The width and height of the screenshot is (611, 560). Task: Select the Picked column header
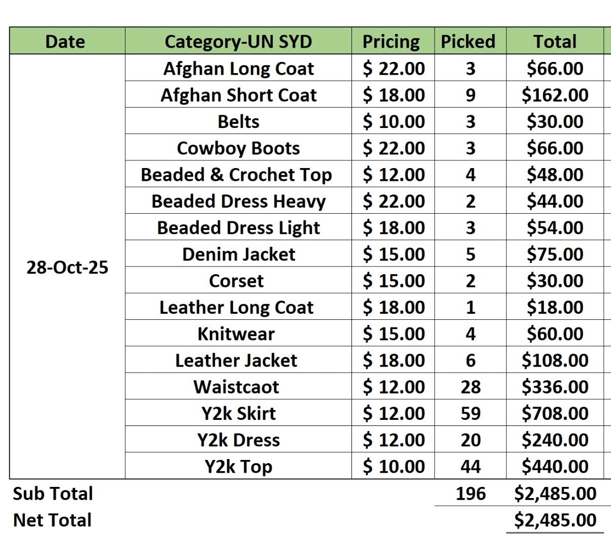(x=470, y=41)
